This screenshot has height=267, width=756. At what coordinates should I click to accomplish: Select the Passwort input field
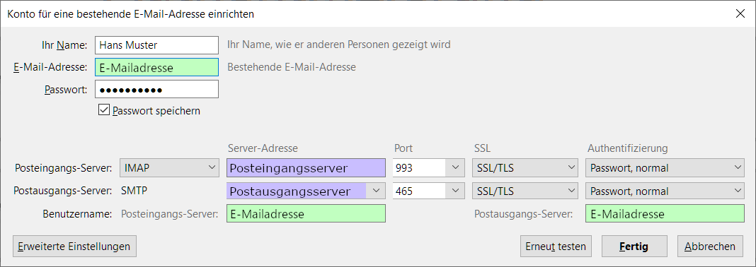pyautogui.click(x=156, y=90)
